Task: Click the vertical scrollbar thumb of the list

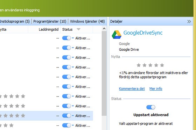Action: [x=104, y=73]
